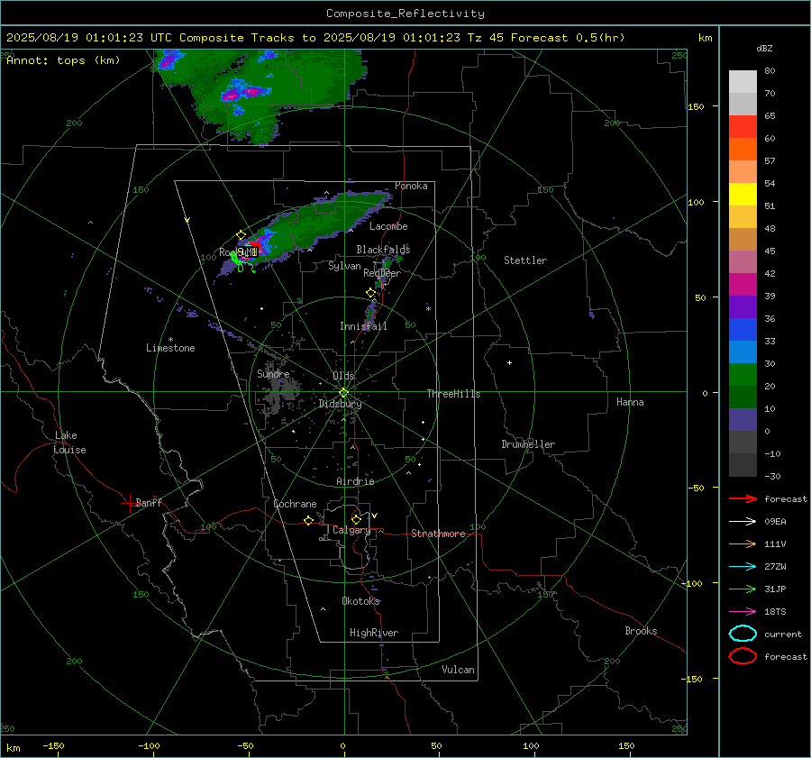This screenshot has height=758, width=811.
Task: Click the Drumheller label
Action: [x=528, y=444]
